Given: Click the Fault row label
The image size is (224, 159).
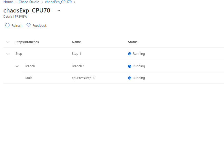Looking at the screenshot, I should tap(28, 78).
